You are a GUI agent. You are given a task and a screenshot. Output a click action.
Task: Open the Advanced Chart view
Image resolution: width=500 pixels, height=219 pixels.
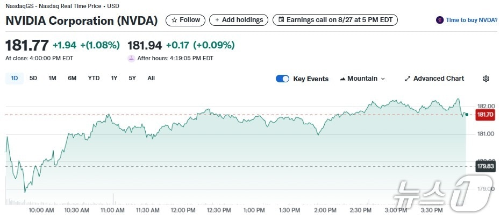pos(438,79)
